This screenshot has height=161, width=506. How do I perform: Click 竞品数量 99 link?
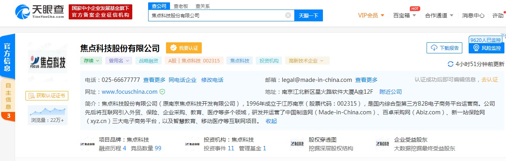pyautogui.click(x=146, y=148)
